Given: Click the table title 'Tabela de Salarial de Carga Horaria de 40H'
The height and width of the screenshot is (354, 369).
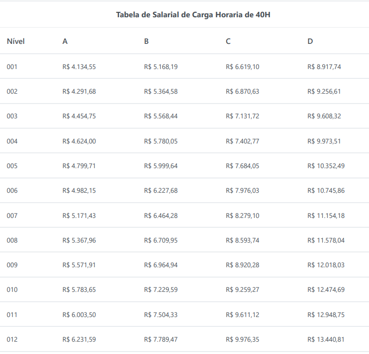Looking at the screenshot, I should (193, 15).
